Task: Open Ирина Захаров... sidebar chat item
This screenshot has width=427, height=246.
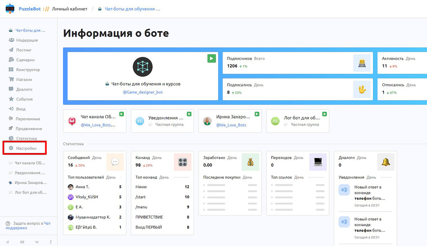Action: 27,182
